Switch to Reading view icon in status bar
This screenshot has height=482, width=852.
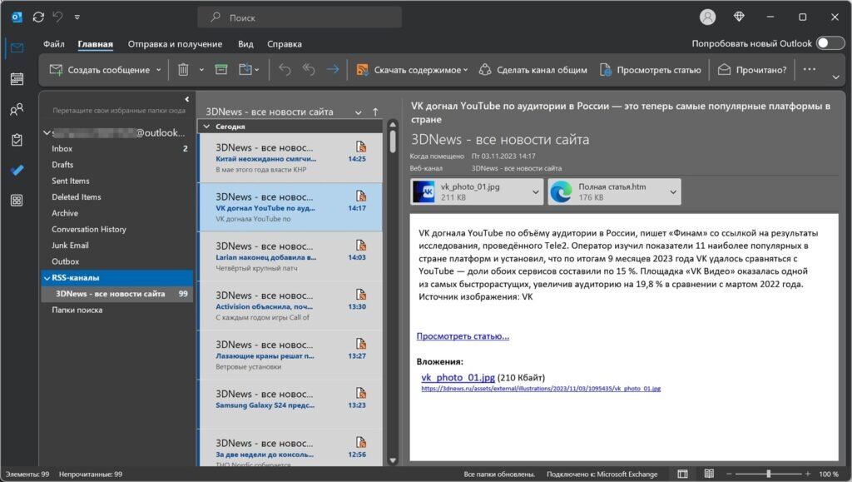click(709, 474)
